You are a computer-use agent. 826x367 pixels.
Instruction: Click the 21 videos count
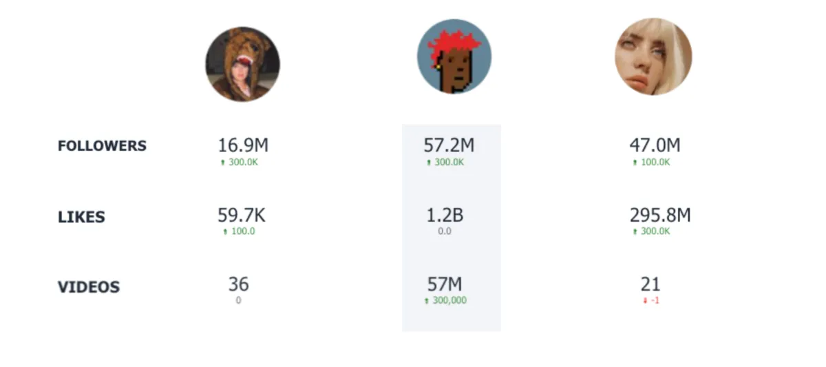(x=650, y=284)
